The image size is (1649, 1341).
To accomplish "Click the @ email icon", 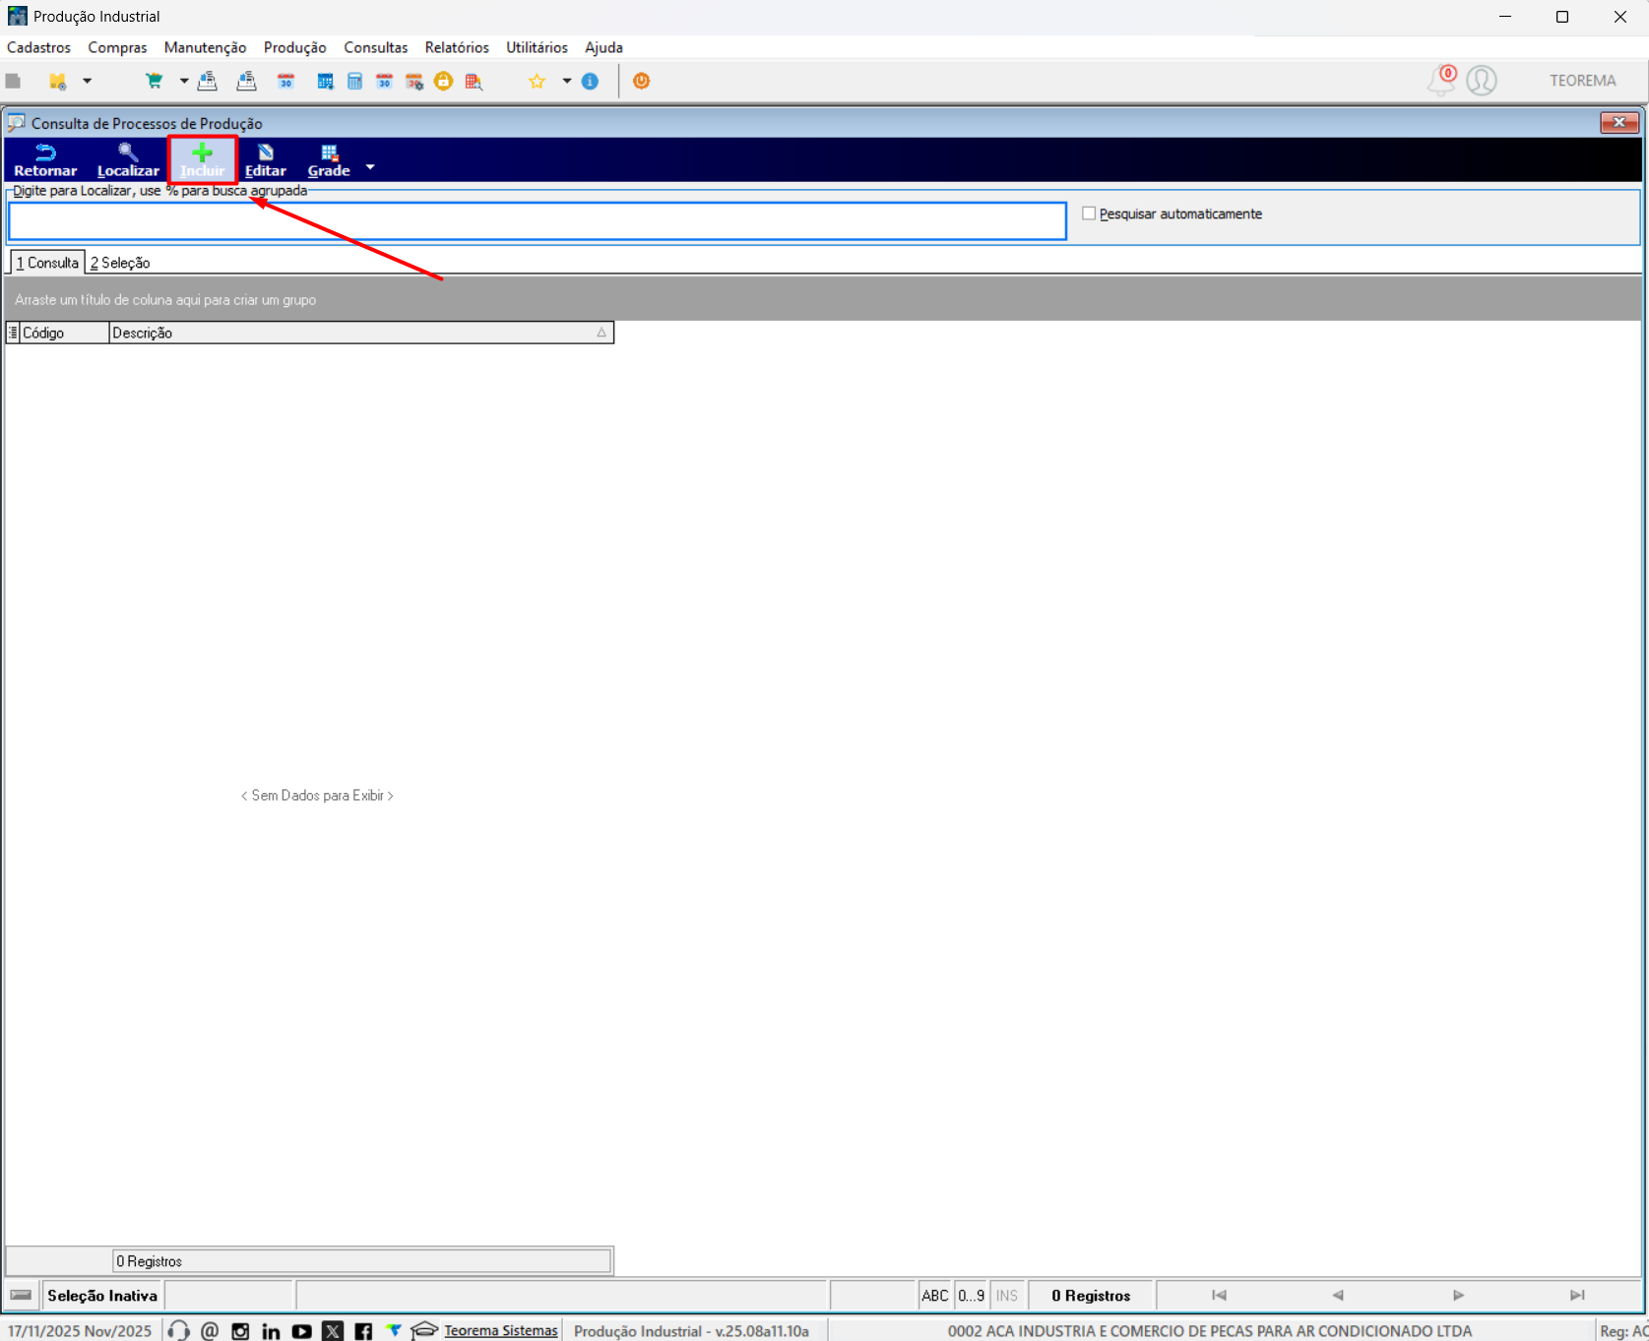I will click(210, 1330).
